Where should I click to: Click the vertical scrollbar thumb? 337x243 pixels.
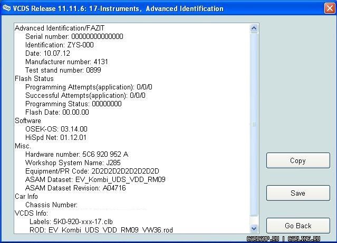(x=254, y=124)
